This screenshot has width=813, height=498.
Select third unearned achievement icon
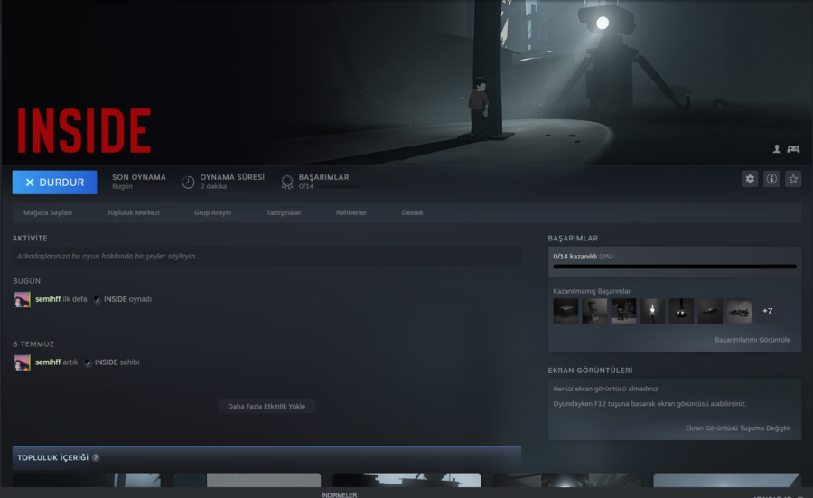(x=623, y=311)
